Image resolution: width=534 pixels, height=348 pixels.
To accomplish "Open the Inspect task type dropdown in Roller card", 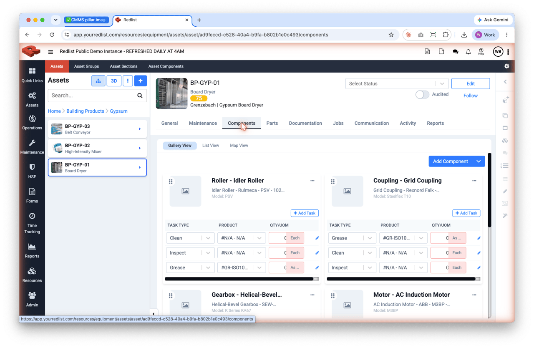I will pyautogui.click(x=190, y=253).
